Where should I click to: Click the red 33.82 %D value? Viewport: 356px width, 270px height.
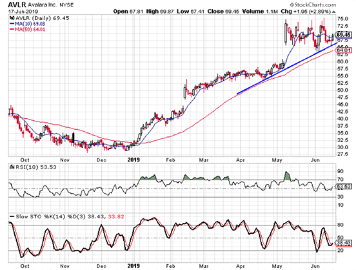pyautogui.click(x=116, y=216)
